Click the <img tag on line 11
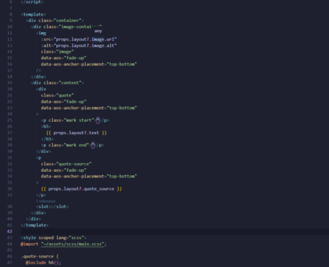Image resolution: width=329 pixels, height=267 pixels. (x=41, y=33)
